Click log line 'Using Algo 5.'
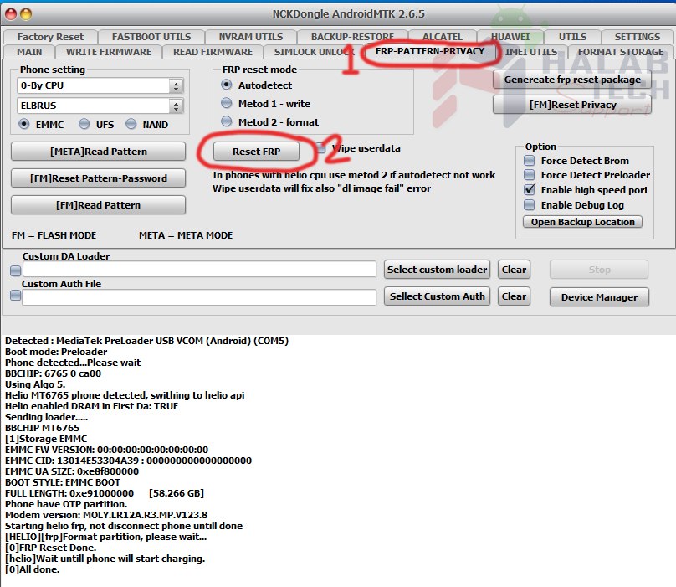 [35, 384]
